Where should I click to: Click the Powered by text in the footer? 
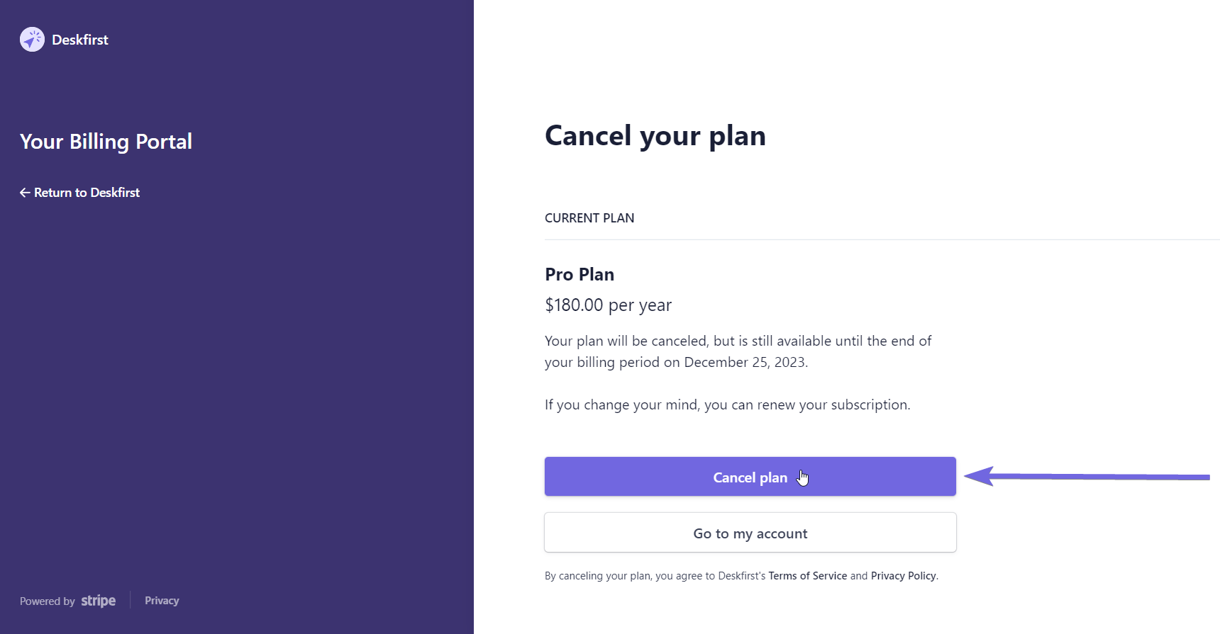(48, 601)
